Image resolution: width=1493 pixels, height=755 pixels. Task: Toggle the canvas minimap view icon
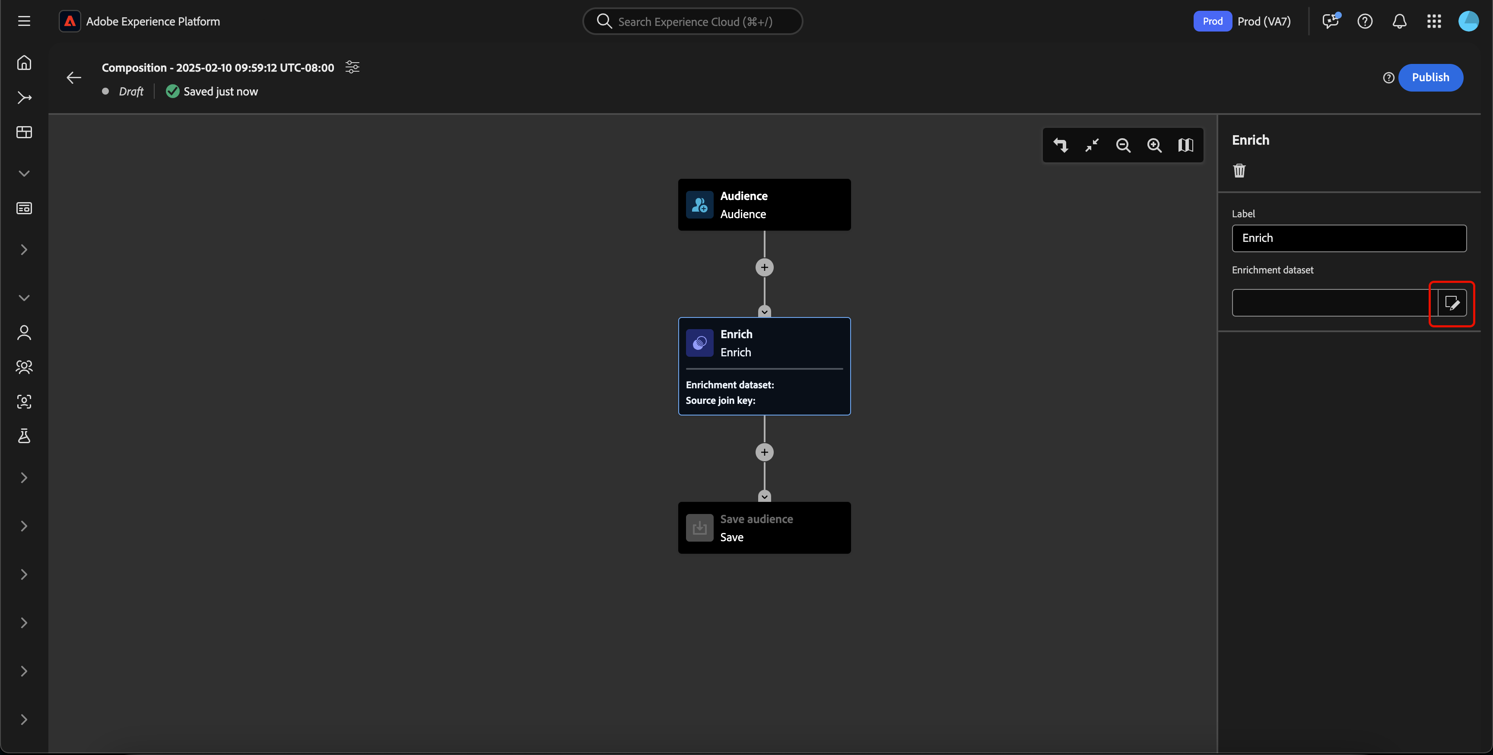(1185, 146)
